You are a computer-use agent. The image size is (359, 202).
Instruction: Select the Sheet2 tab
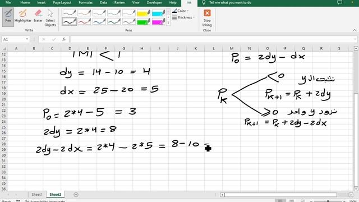coord(56,195)
